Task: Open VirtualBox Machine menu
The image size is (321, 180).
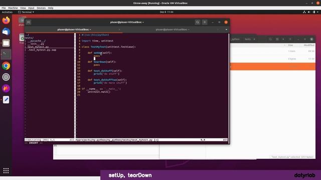Action: [13, 8]
